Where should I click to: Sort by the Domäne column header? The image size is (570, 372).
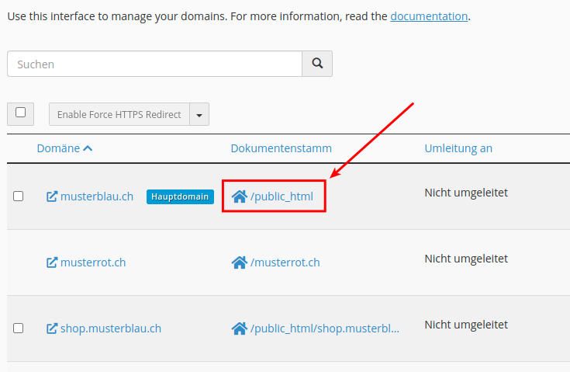[58, 148]
